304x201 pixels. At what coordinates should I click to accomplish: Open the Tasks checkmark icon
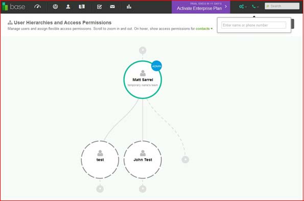[99, 7]
